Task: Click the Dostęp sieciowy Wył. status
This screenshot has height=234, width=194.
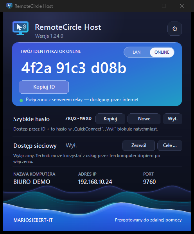Action: (71, 145)
